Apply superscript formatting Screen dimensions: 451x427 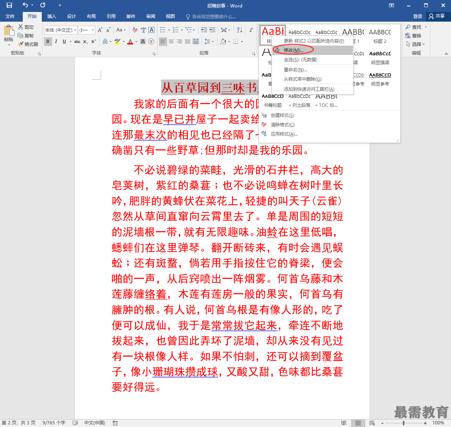(x=94, y=41)
